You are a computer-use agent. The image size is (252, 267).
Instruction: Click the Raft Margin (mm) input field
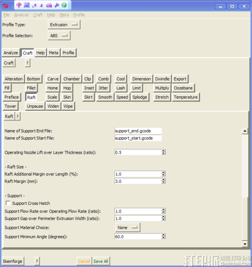coord(138,181)
